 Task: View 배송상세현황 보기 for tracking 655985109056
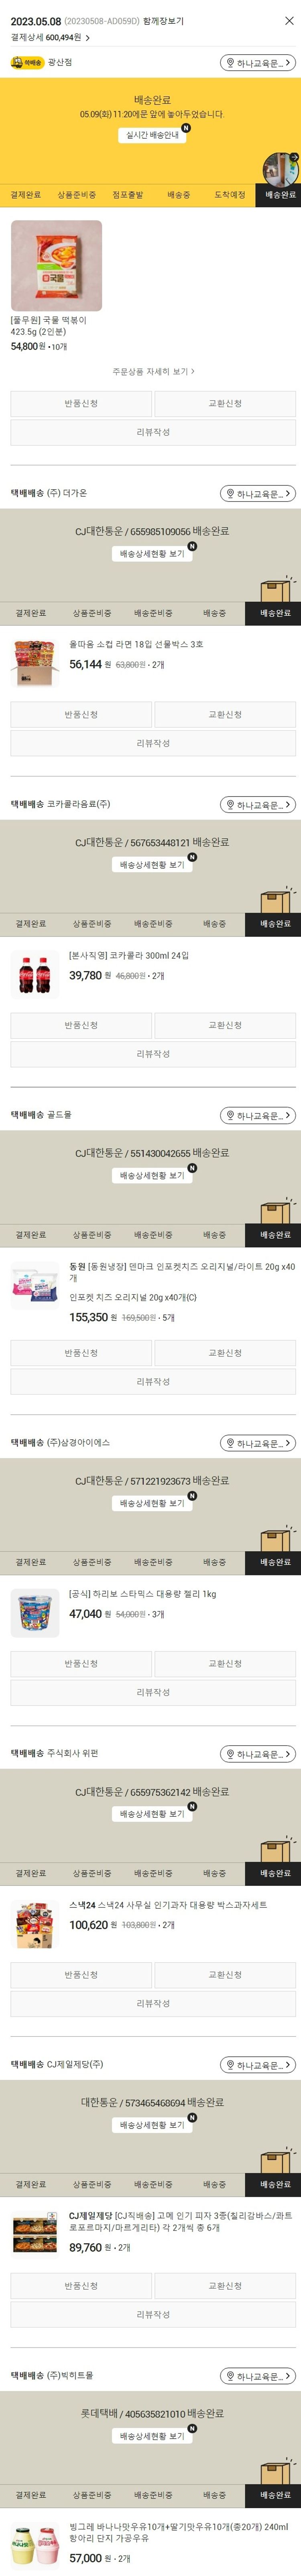point(152,553)
